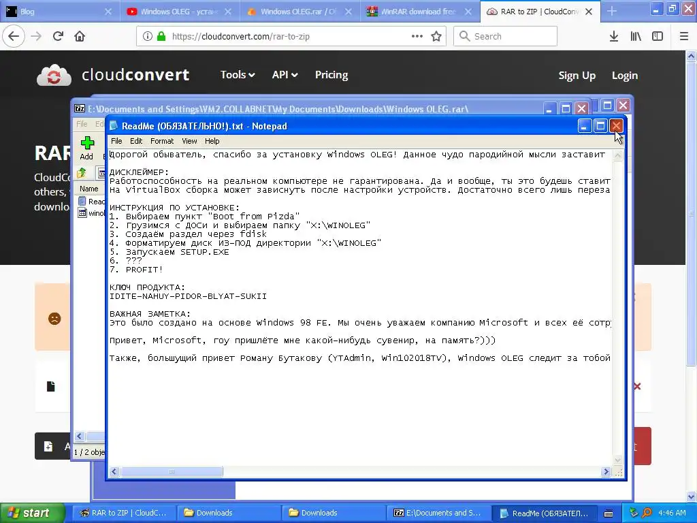Screen dimensions: 697x523
Task: Select the winoleg file in 7-Zip list
Action: (x=92, y=213)
